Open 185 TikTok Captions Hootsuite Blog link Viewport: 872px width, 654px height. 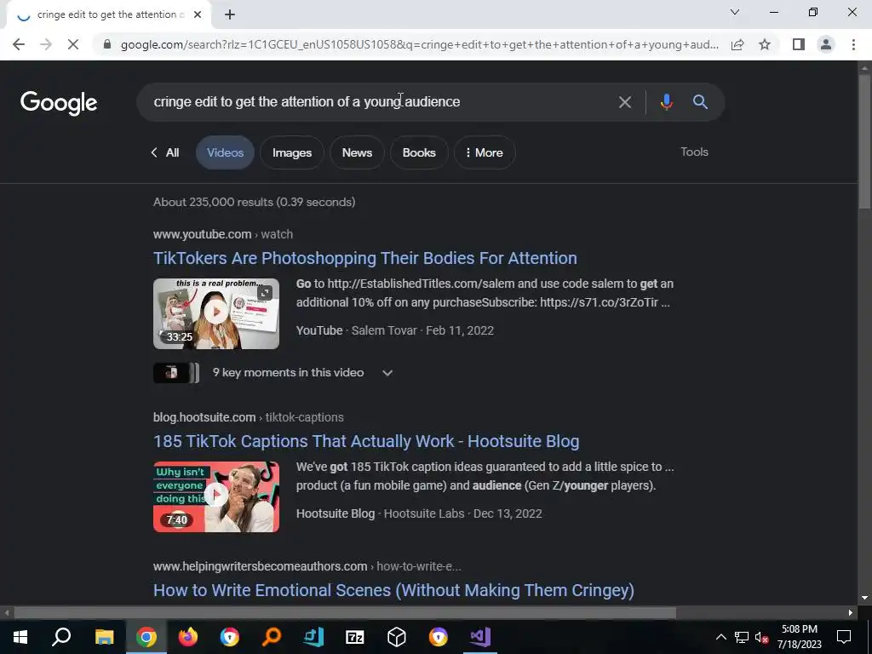click(366, 441)
